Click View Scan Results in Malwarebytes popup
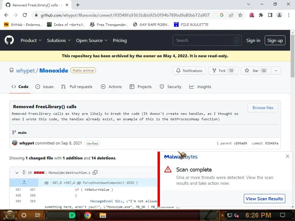295x221 pixels. [264, 199]
